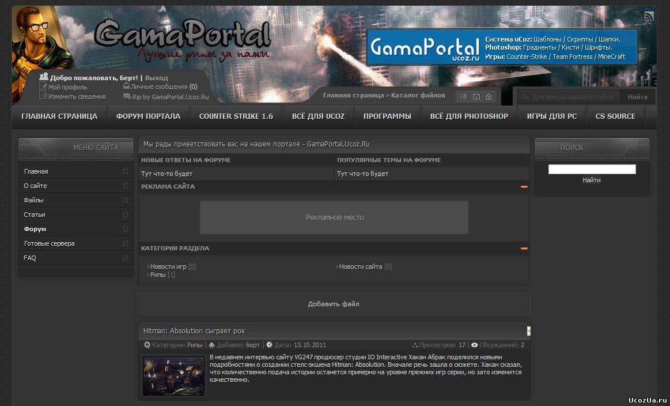Screen dimensions: 670x406
Task: Click Тут что-то будет under Новые ответы на форуме
Action: point(166,174)
